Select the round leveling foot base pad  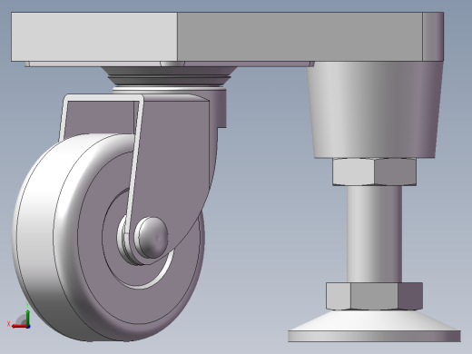[x=374, y=327]
